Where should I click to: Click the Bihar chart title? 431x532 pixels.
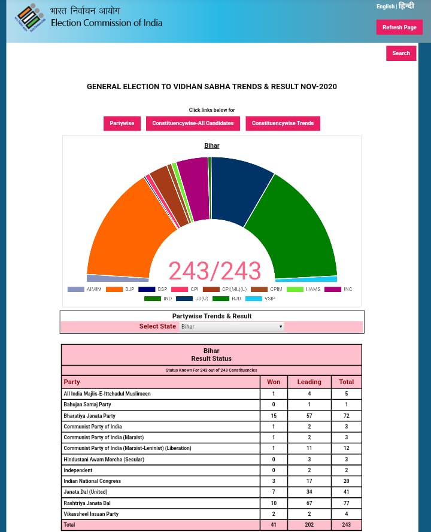tap(212, 145)
